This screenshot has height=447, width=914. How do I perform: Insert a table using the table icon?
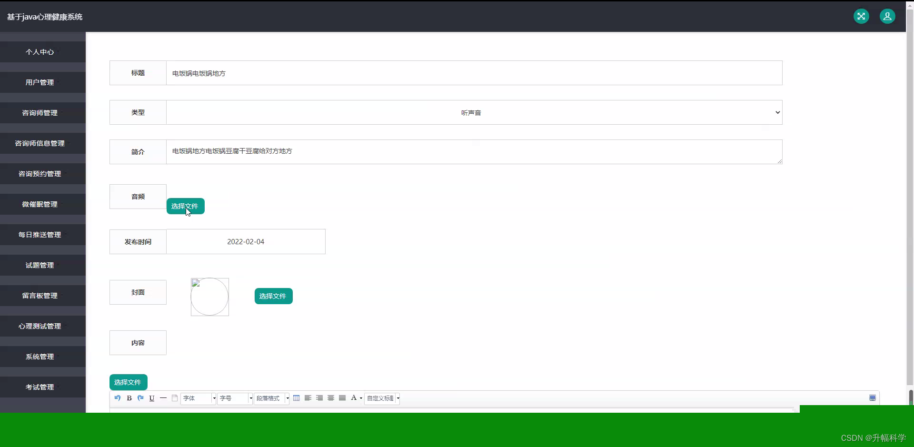tap(297, 398)
